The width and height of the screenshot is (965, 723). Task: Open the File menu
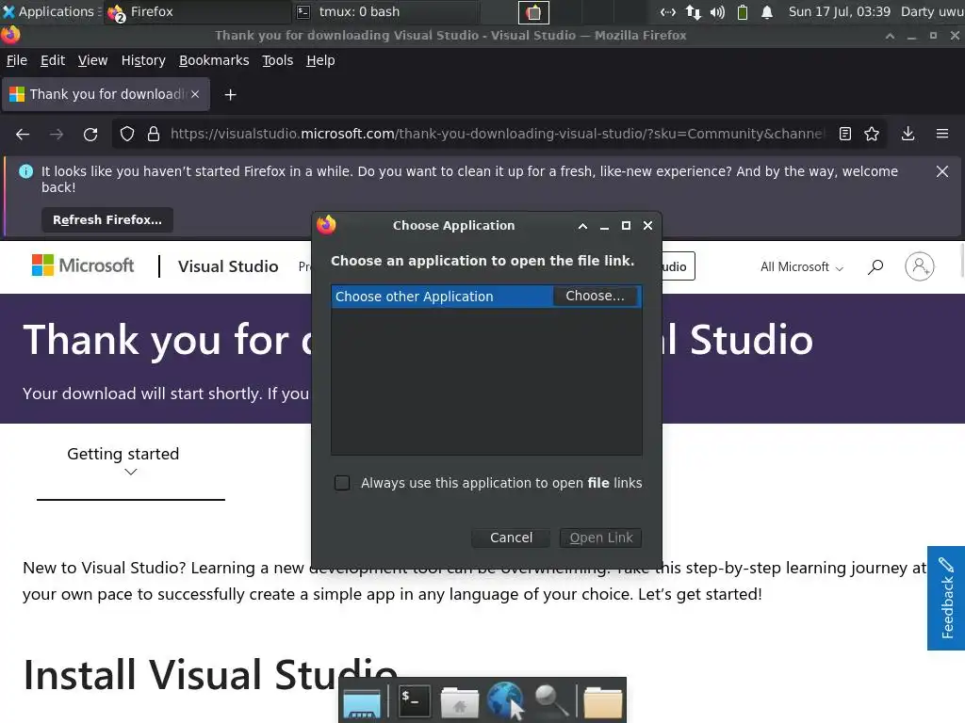[17, 60]
